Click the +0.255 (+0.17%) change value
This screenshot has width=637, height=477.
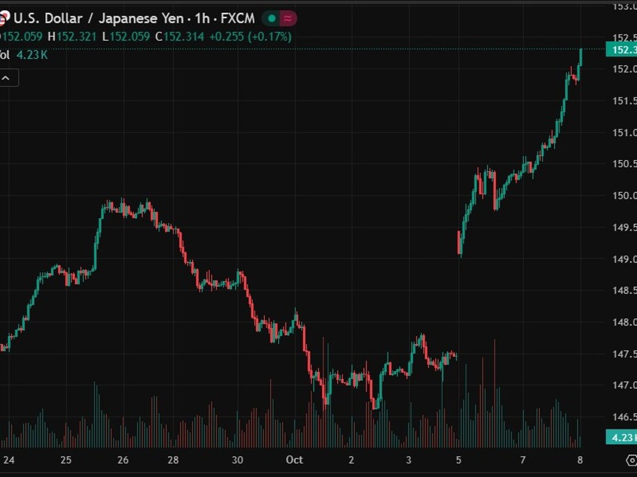(x=250, y=37)
